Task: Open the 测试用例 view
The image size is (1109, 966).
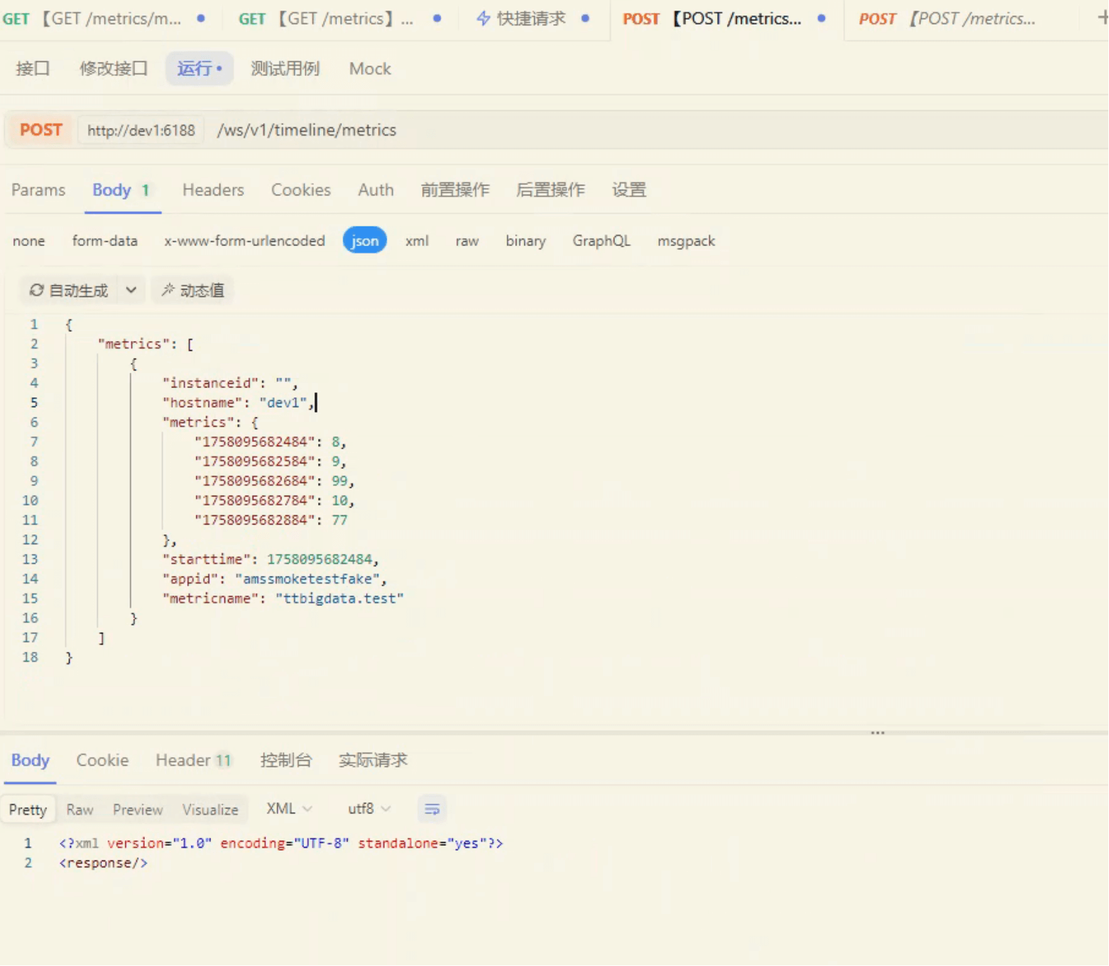Action: click(x=285, y=69)
